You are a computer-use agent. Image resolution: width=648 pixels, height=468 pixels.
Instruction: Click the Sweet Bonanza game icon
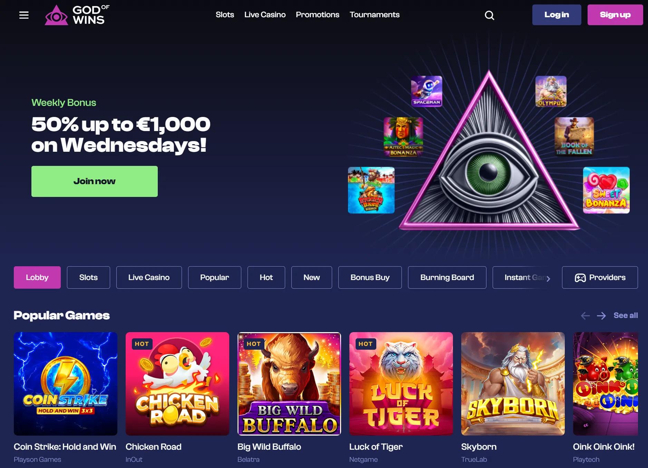(x=606, y=190)
